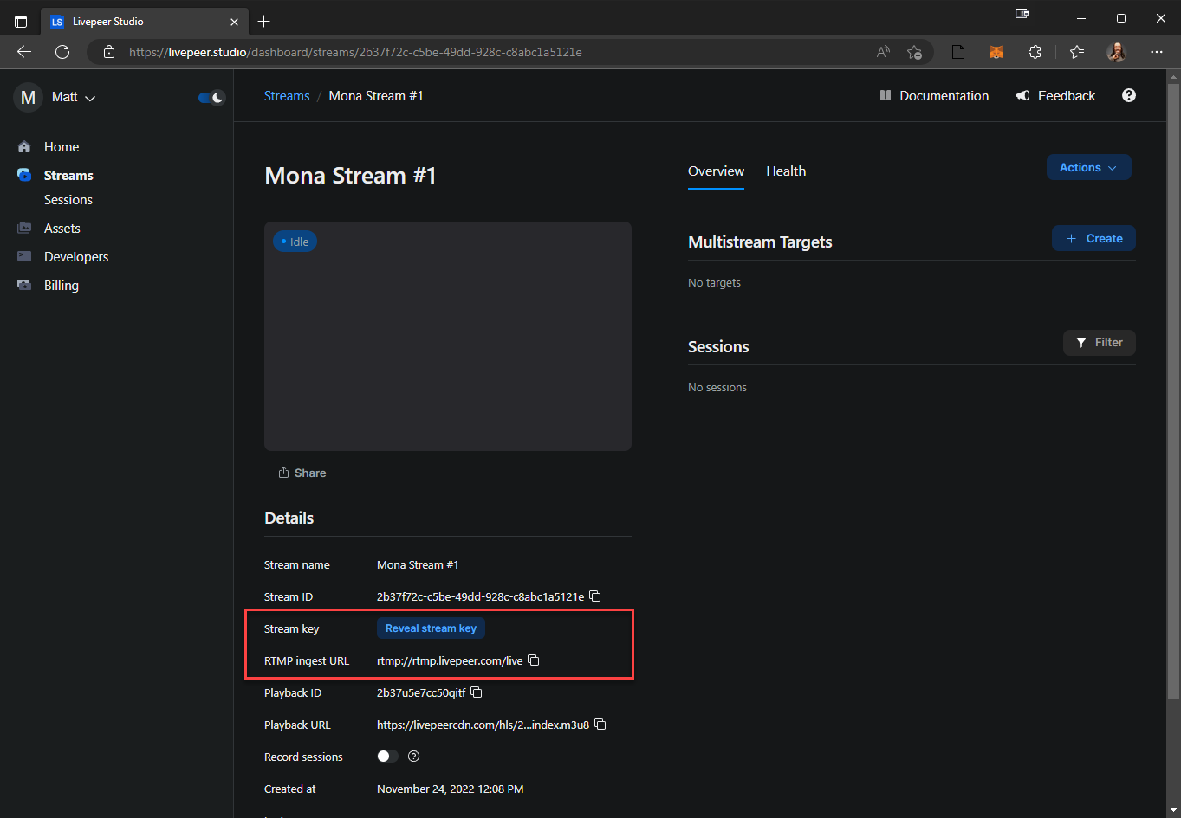Image resolution: width=1181 pixels, height=818 pixels.
Task: Go back in browser history
Action: coord(24,52)
